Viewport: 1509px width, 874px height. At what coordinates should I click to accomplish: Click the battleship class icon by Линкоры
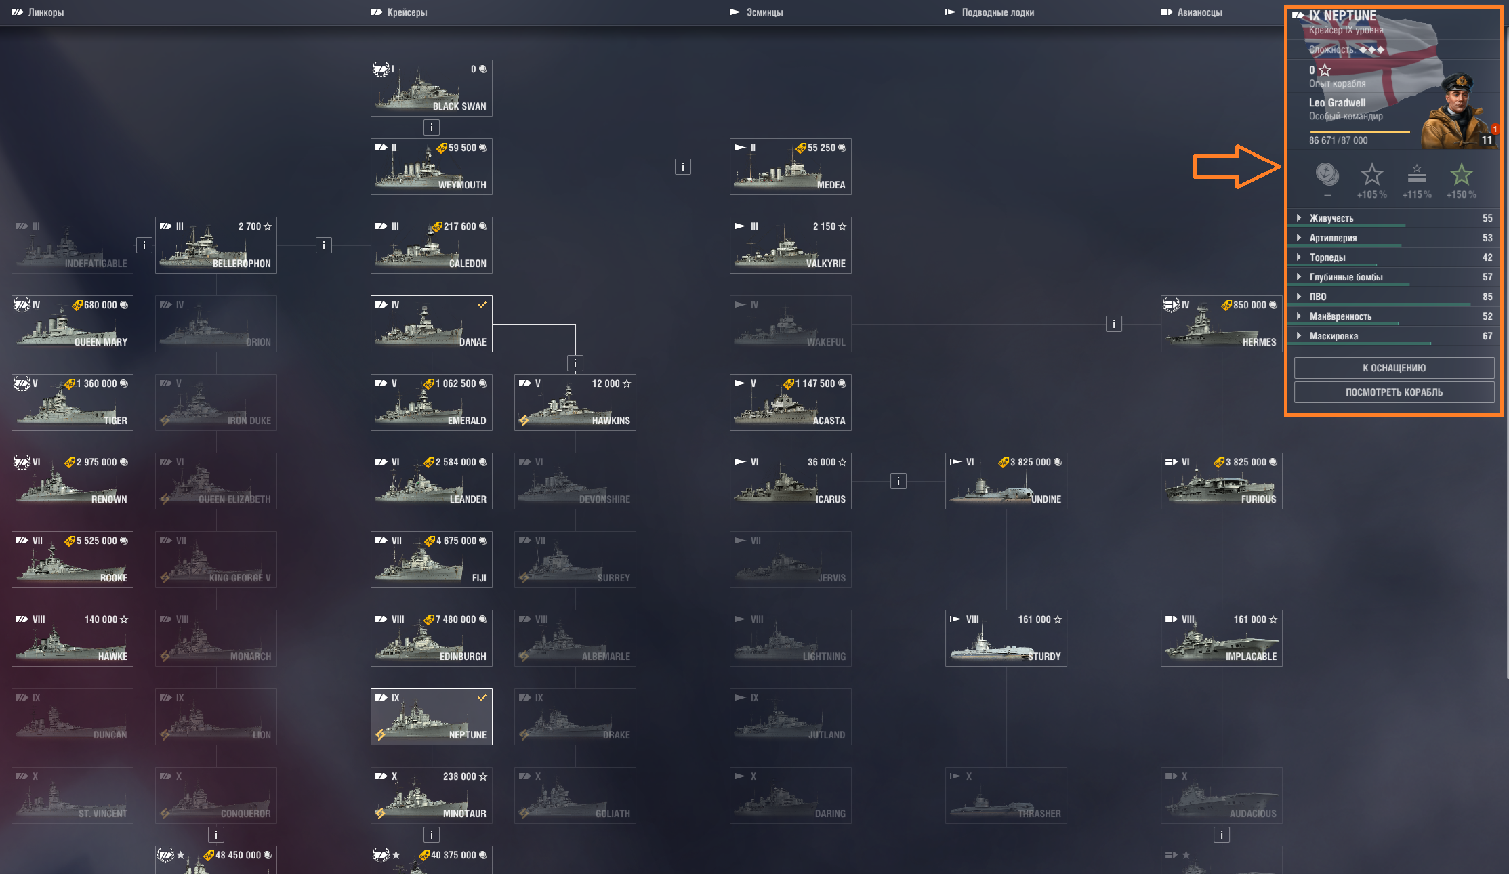[x=17, y=12]
